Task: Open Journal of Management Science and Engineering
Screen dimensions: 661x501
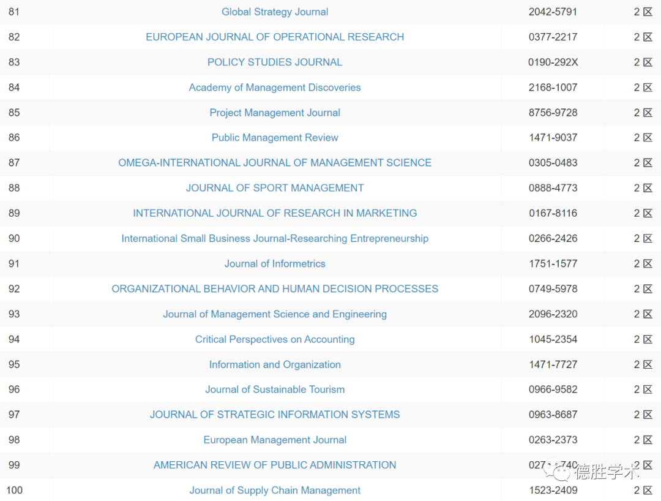Action: tap(275, 314)
